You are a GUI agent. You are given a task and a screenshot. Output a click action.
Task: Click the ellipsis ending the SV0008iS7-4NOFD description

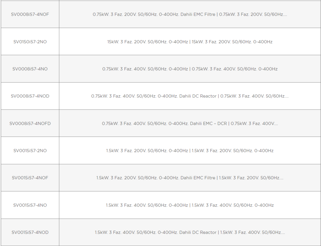[x=276, y=125]
